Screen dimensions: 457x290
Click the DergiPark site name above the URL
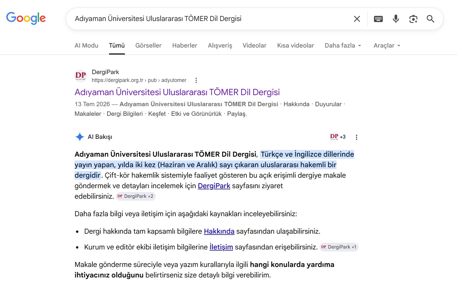tap(105, 72)
